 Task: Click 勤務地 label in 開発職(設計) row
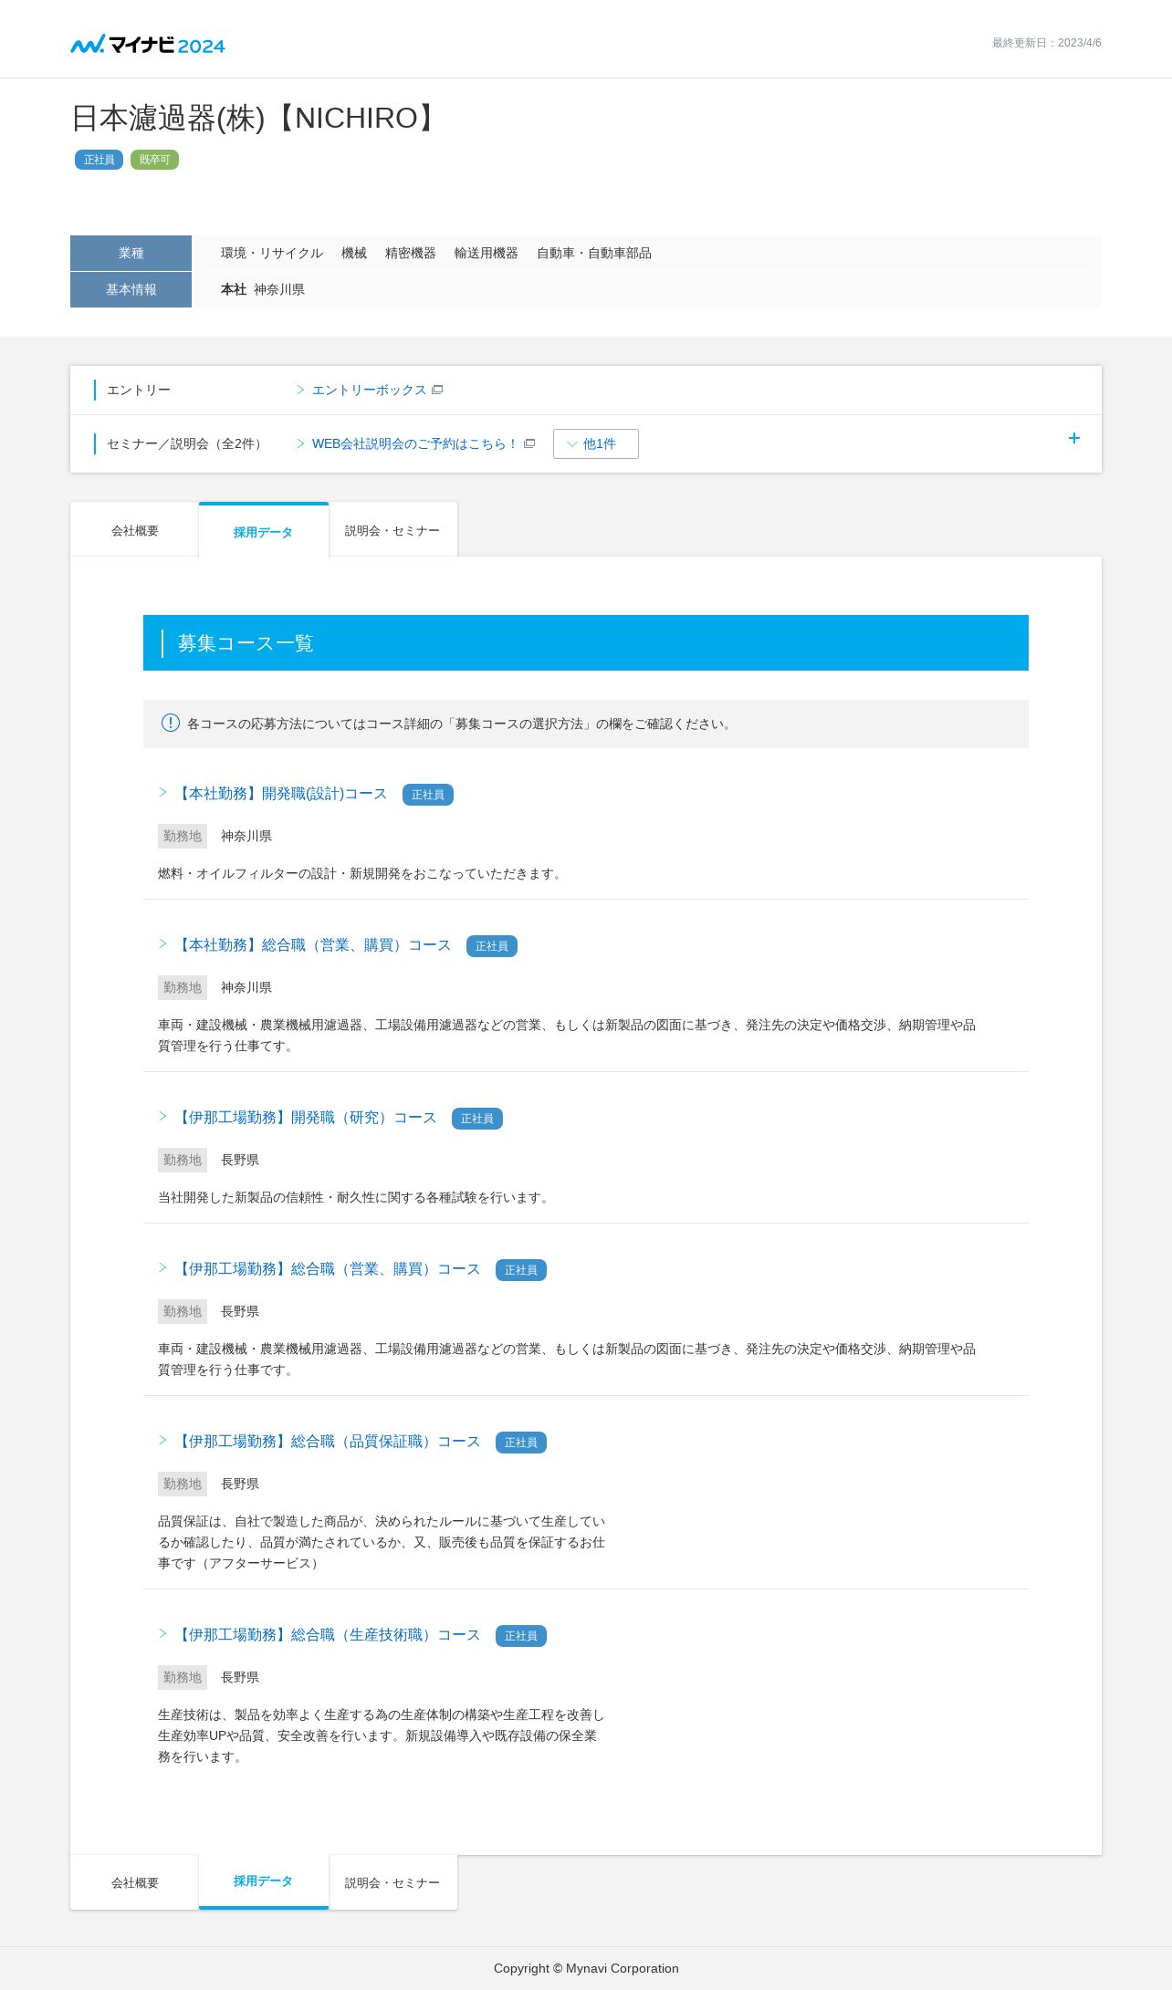183,836
